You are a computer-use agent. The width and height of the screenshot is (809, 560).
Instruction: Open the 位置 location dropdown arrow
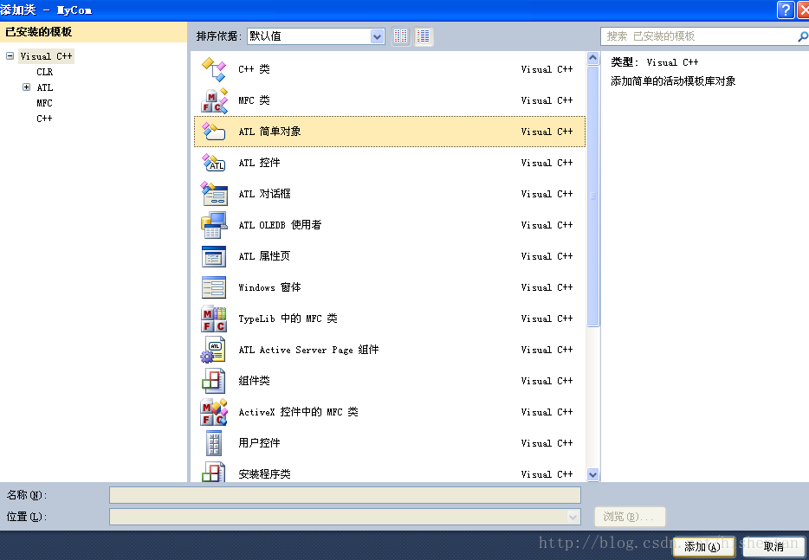(573, 517)
